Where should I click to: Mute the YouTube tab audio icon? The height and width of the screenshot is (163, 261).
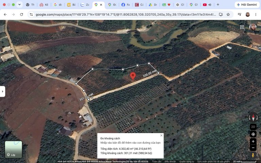coord(210,5)
